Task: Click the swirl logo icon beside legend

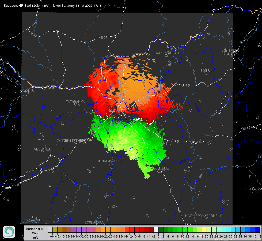Action: (x=9, y=232)
